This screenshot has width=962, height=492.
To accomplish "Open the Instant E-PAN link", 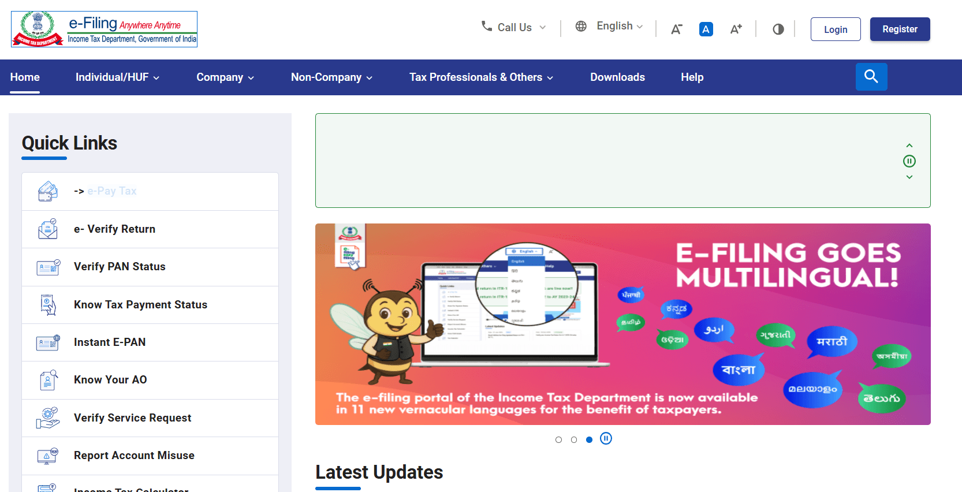I will click(x=110, y=342).
